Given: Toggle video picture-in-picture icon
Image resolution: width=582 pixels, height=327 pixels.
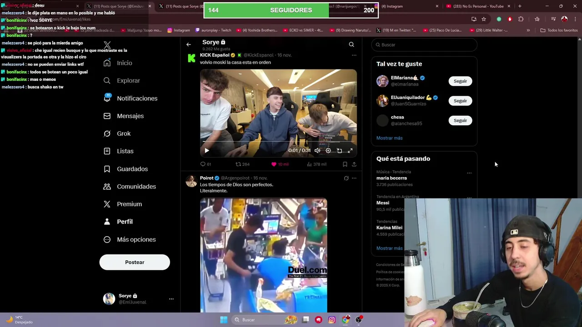Looking at the screenshot, I should (339, 150).
